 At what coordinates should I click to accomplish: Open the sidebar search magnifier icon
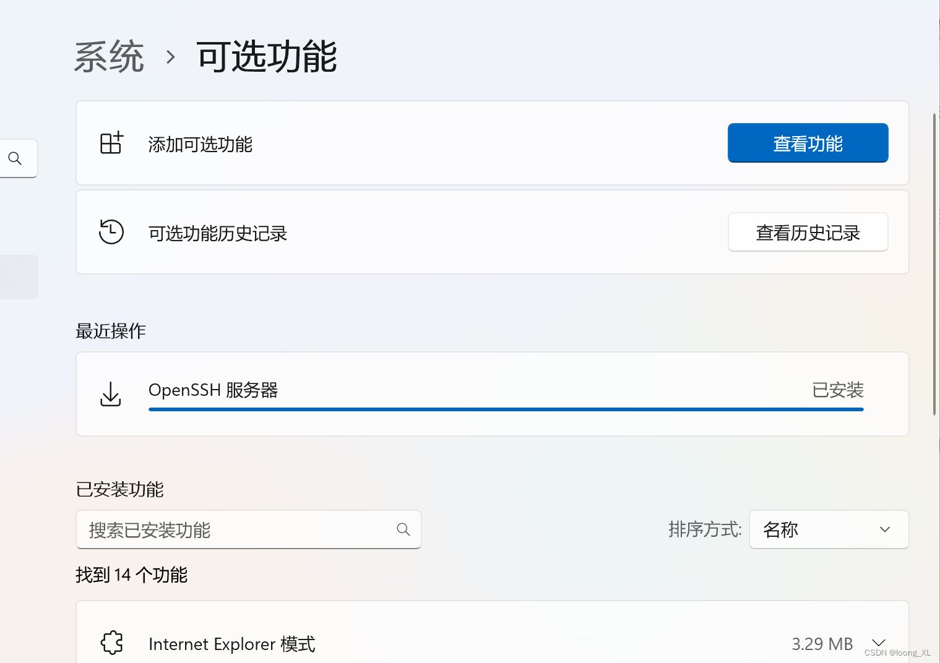click(16, 158)
